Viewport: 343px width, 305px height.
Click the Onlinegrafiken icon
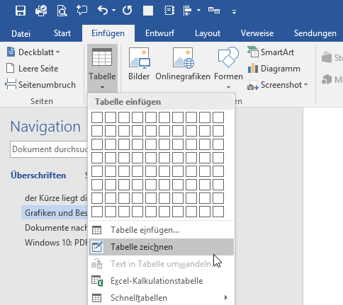(x=183, y=58)
